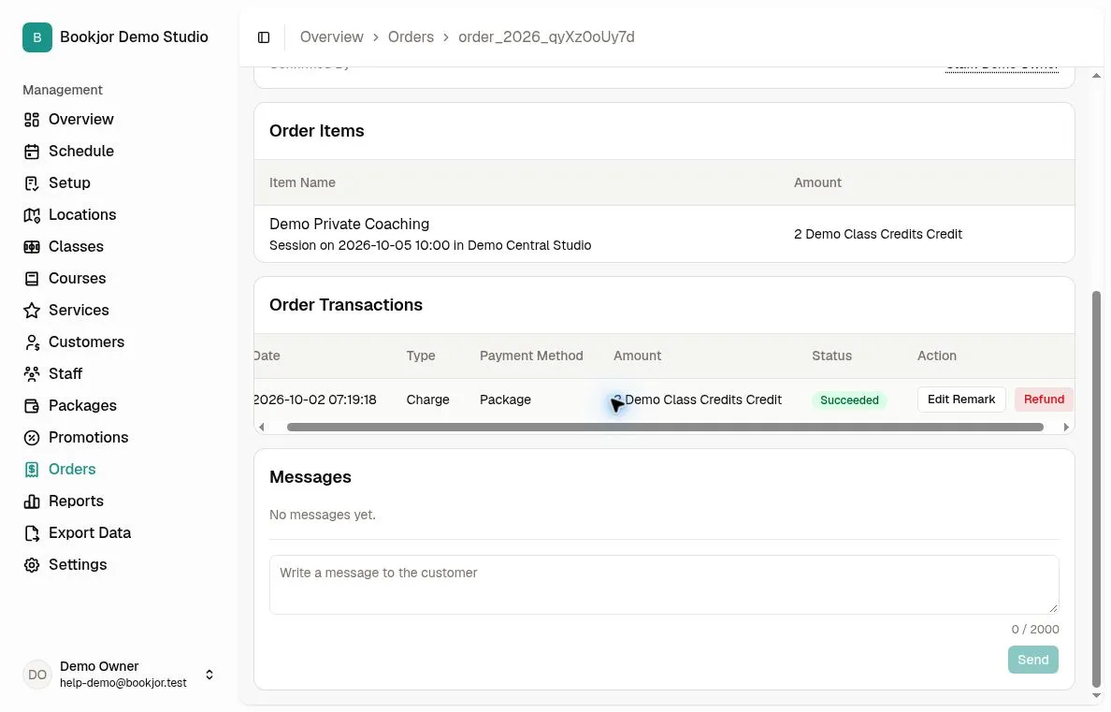Click the Orders receipt icon
The image size is (1111, 712).
[x=31, y=470]
